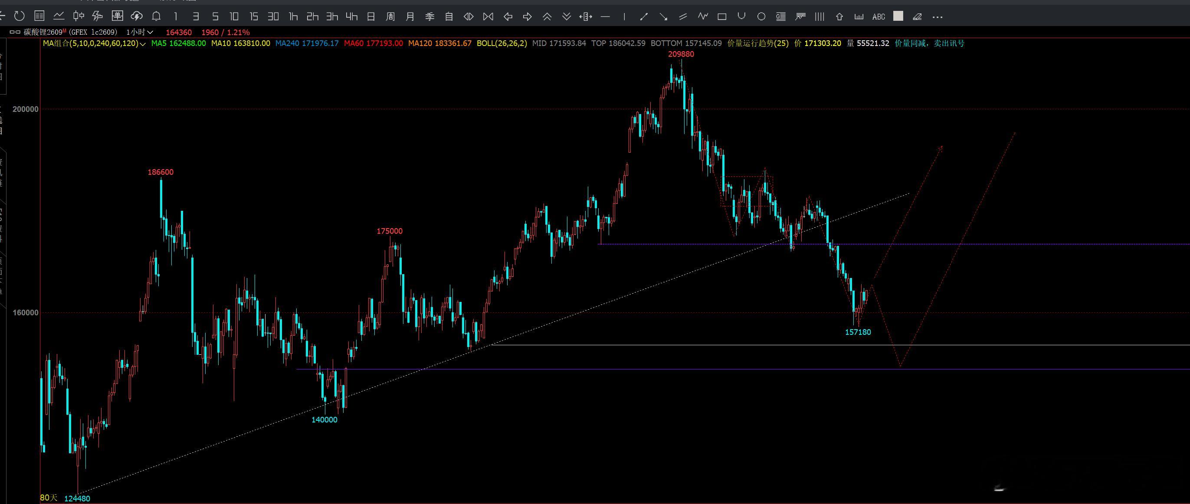
Task: Select the ABC text annotation tool
Action: click(879, 16)
